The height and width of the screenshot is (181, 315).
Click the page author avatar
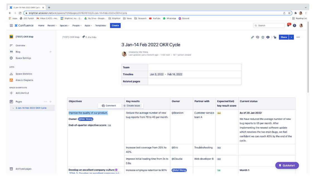(x=124, y=54)
